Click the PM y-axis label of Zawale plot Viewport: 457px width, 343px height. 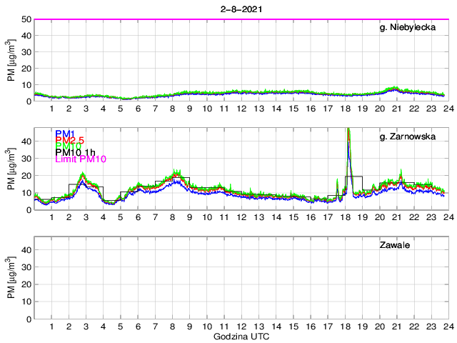point(12,280)
